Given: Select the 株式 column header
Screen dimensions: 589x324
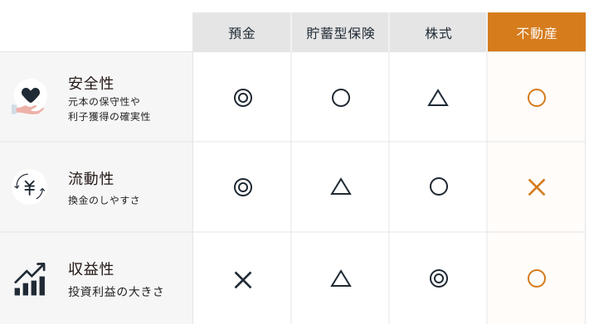Looking at the screenshot, I should point(438,32).
